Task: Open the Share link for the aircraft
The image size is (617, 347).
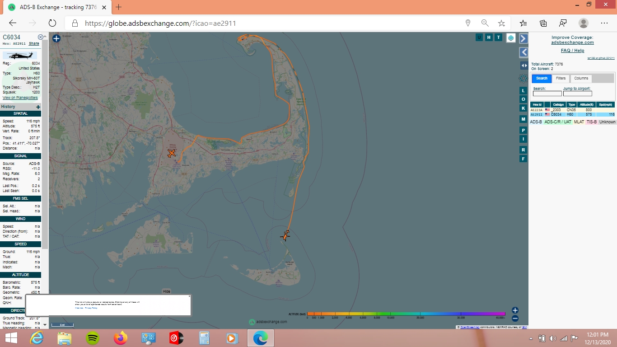Action: (34, 44)
